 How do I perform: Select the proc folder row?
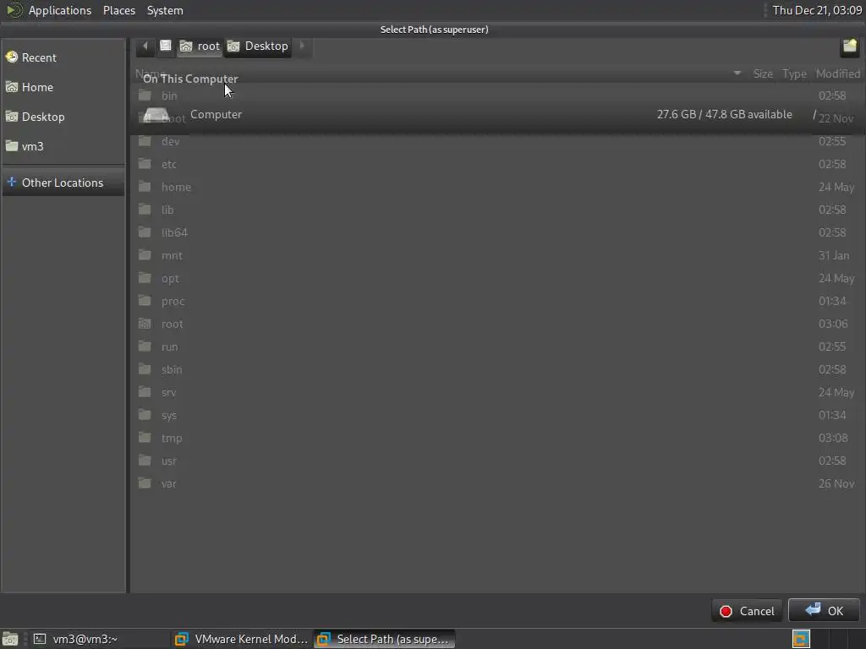498,302
